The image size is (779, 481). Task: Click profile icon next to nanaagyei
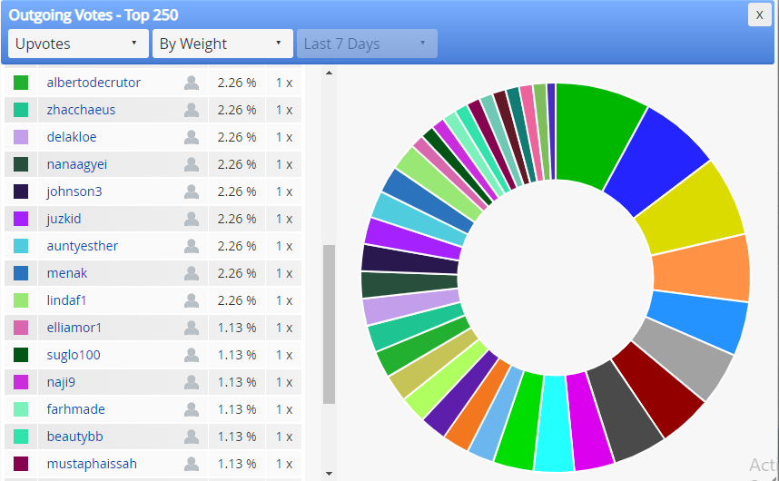pos(192,164)
